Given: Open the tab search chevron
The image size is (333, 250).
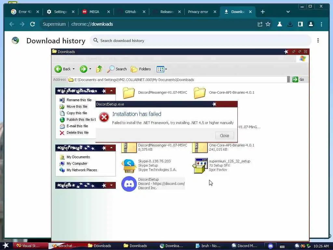Looking at the screenshot, I should 288,12.
